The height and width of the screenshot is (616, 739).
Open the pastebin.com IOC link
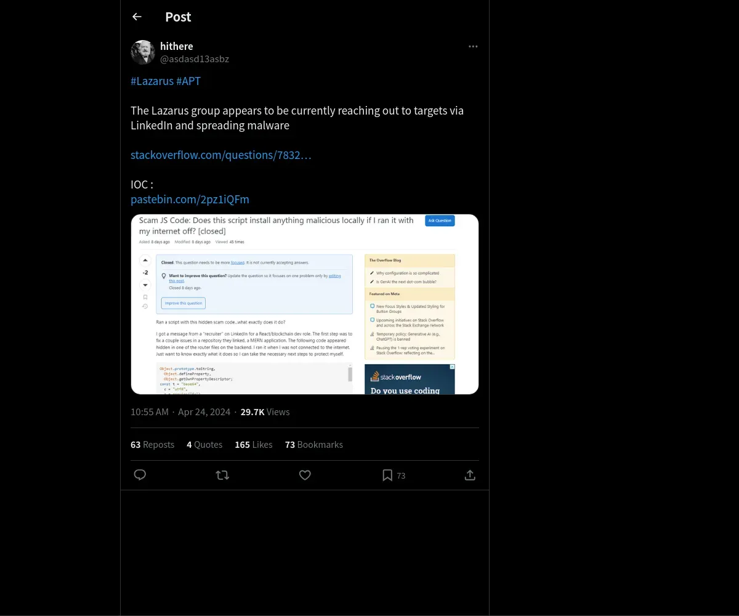tap(190, 199)
